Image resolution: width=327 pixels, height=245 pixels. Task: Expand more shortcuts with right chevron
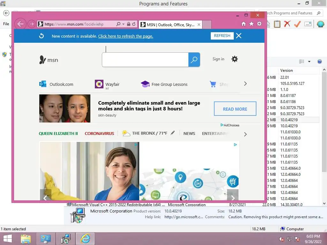point(245,84)
